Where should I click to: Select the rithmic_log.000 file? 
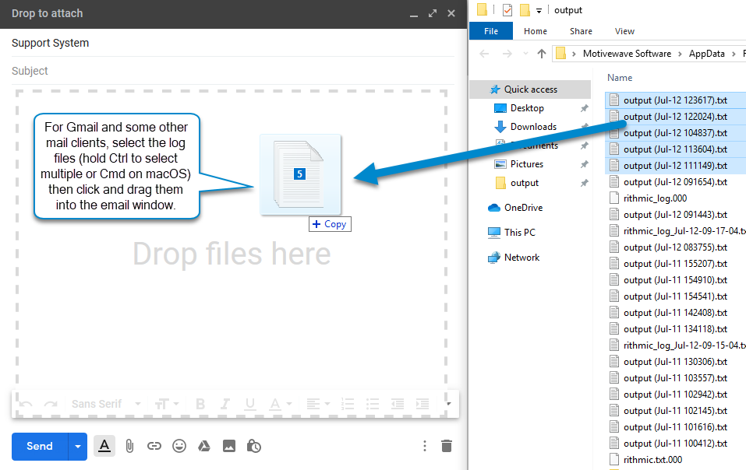pyautogui.click(x=654, y=198)
